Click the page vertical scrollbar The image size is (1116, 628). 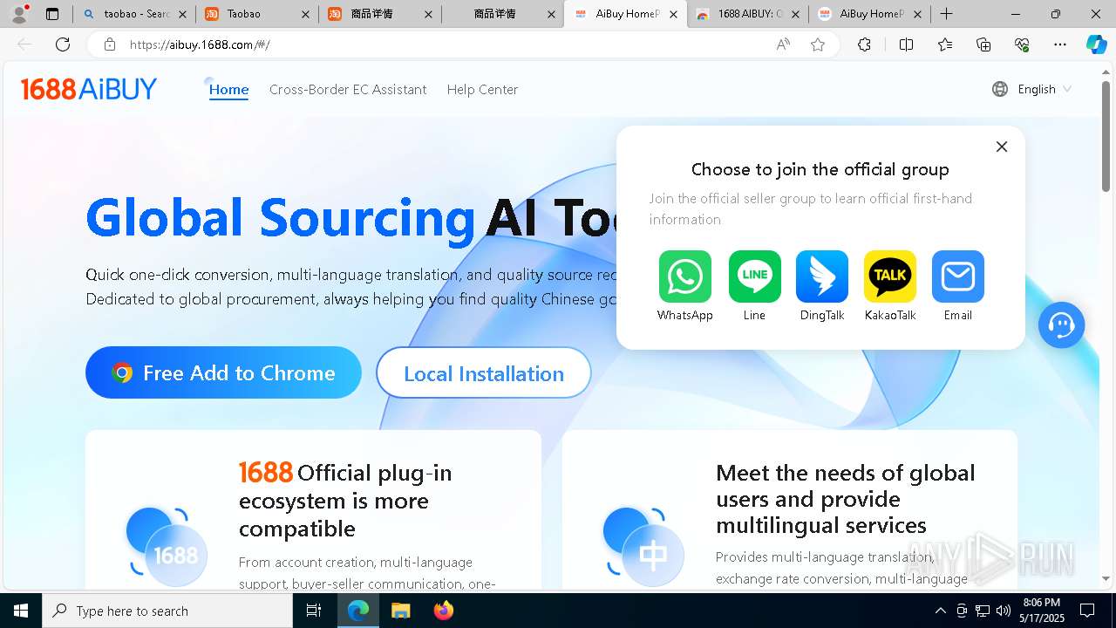click(x=1106, y=135)
